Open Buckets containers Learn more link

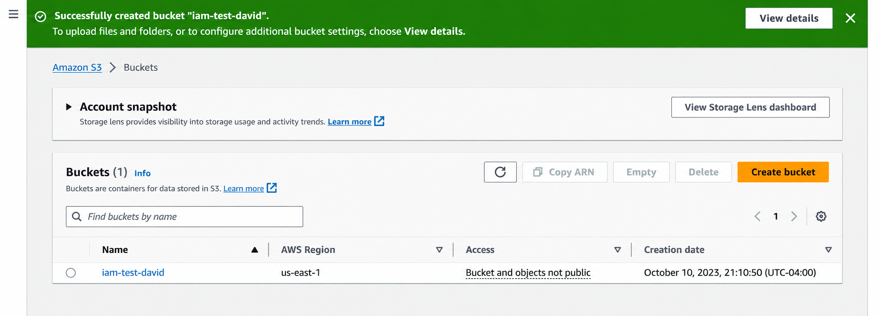tap(243, 188)
